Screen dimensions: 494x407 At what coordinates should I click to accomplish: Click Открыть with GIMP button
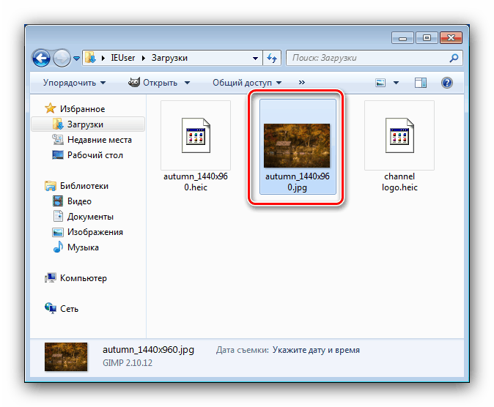point(160,83)
